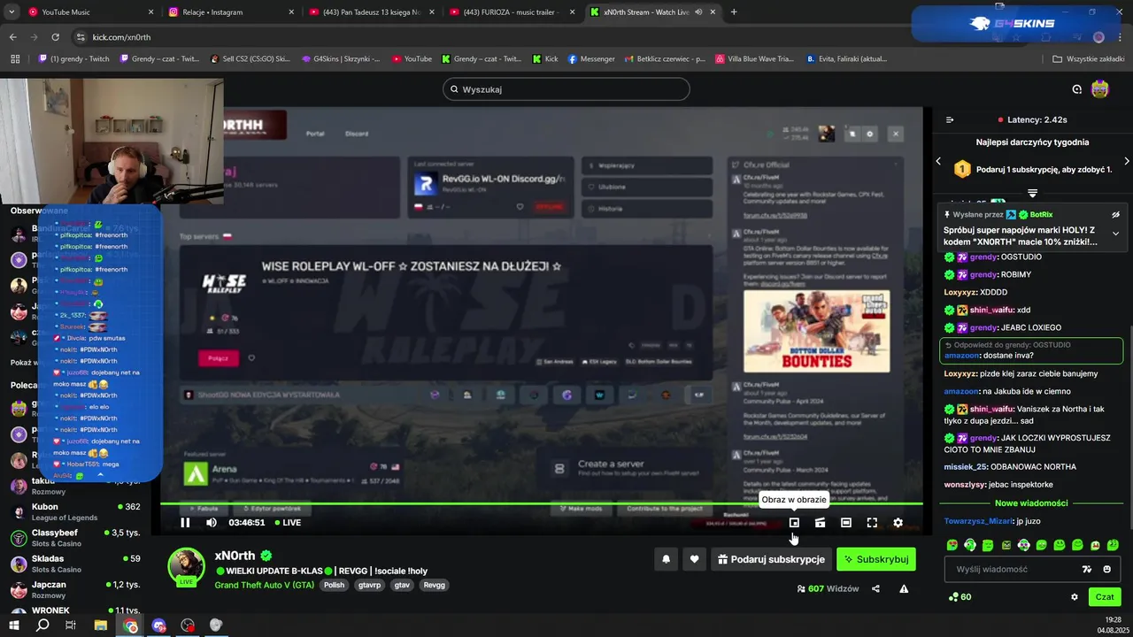Open the tab search dropdown arrow
This screenshot has width=1133, height=637.
[x=12, y=12]
